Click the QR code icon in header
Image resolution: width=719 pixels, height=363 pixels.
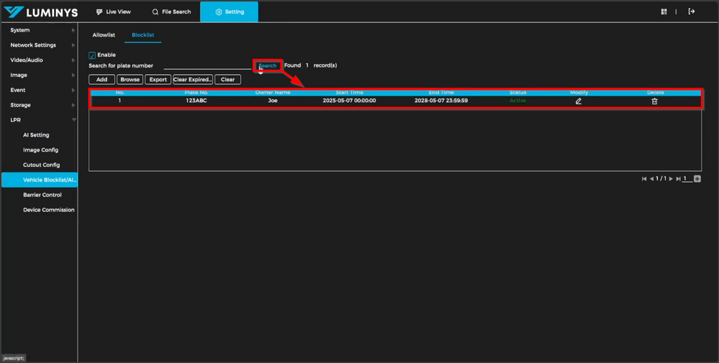click(x=664, y=12)
